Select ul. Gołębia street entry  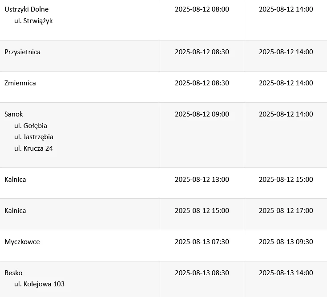[31, 126]
